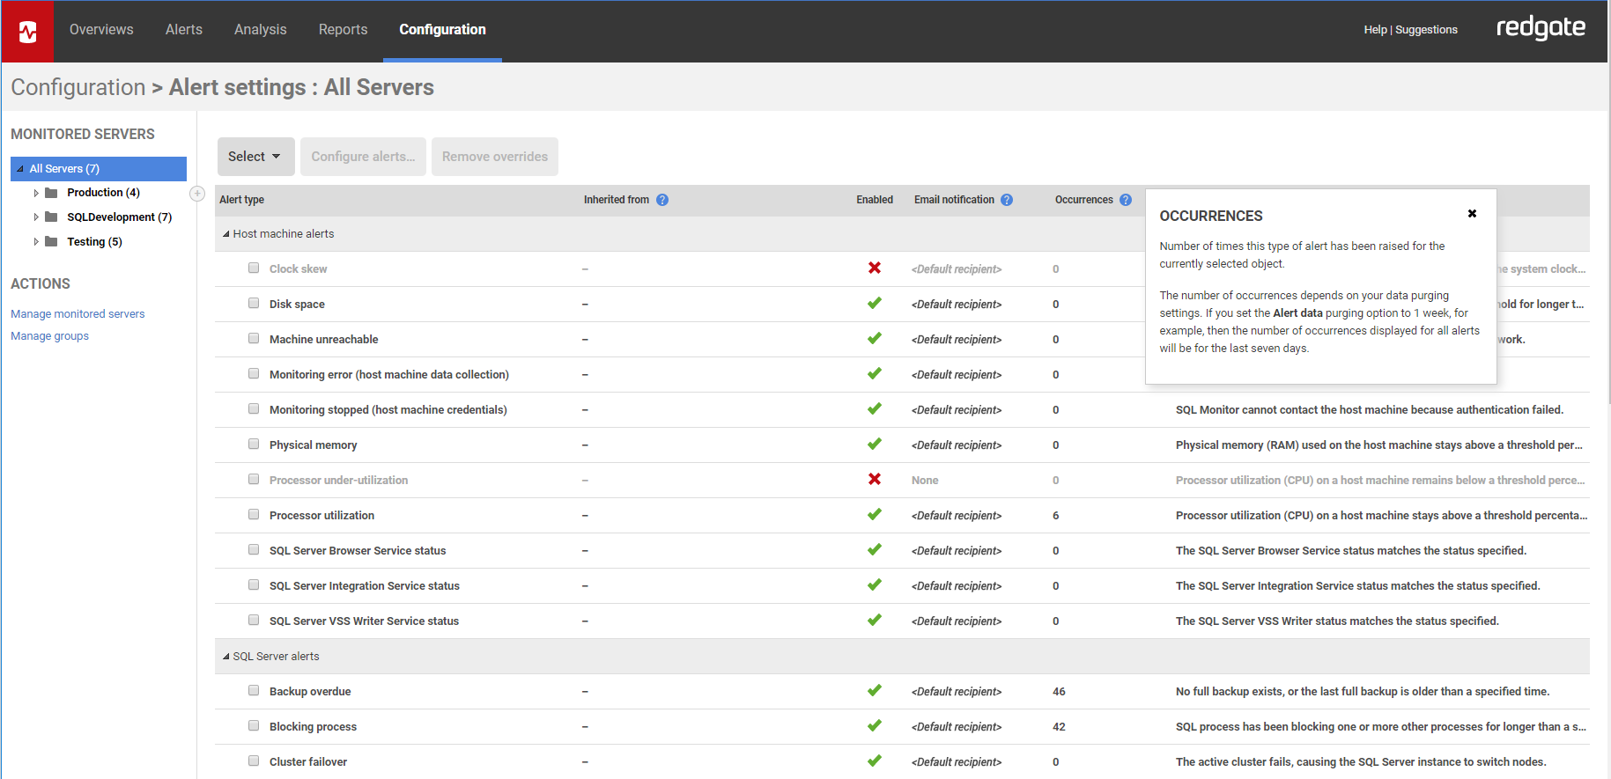Tick the Machine unreachable checkbox
Viewport: 1611px width, 779px height.
click(x=254, y=338)
